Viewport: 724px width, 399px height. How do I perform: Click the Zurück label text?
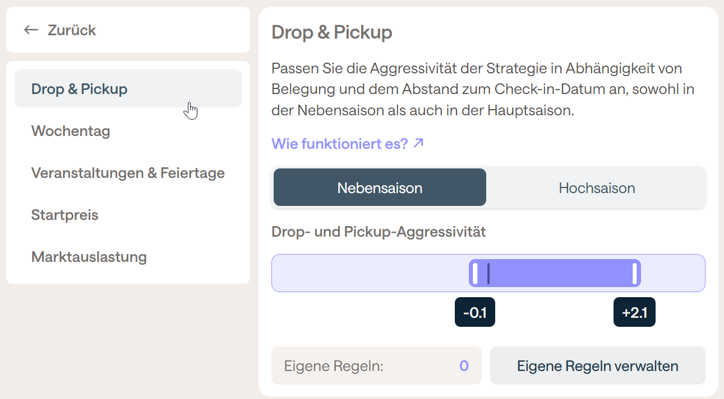[72, 30]
